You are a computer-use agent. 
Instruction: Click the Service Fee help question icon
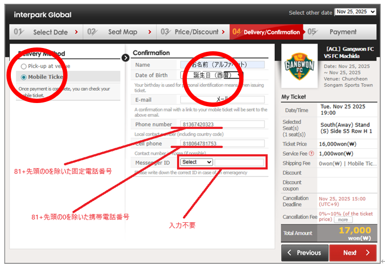(x=311, y=153)
